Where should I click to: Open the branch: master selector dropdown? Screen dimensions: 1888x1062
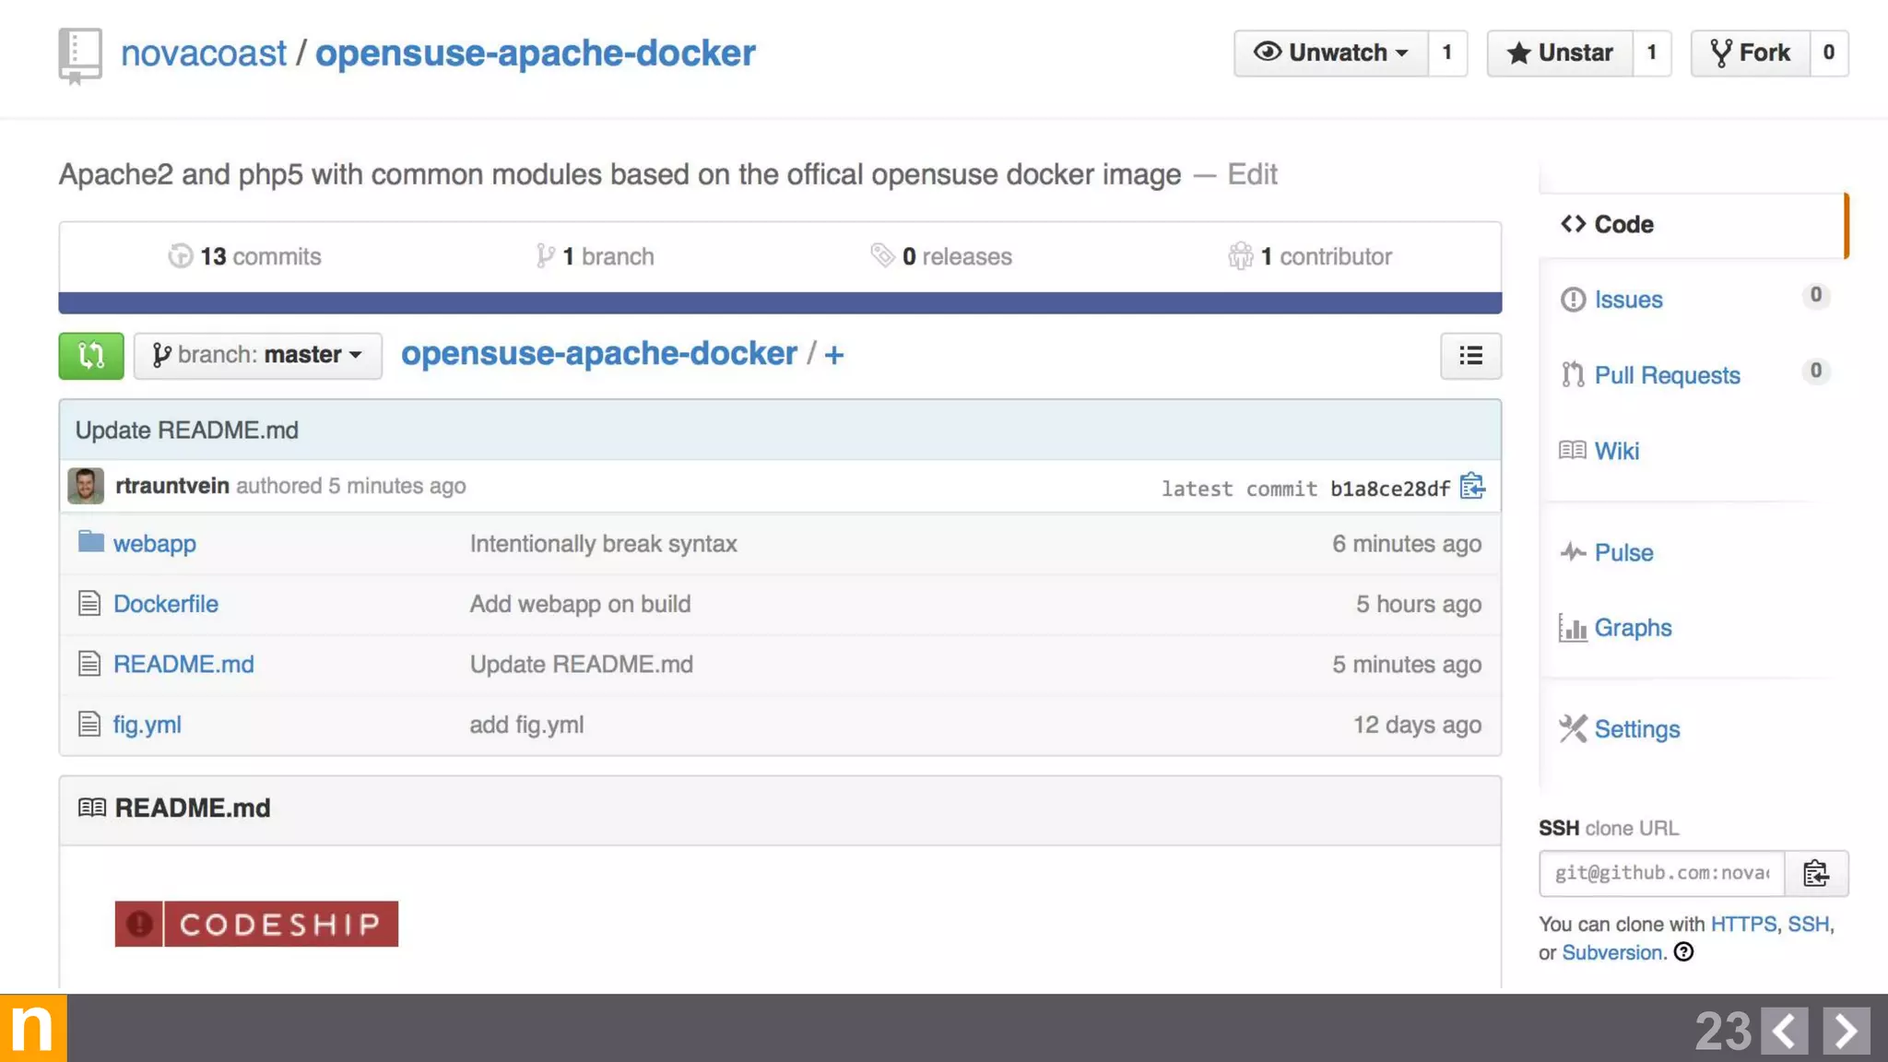[x=257, y=356]
